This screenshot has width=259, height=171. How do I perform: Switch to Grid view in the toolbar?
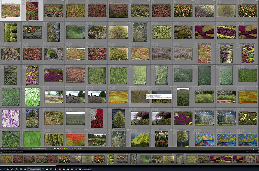(x=2, y=148)
